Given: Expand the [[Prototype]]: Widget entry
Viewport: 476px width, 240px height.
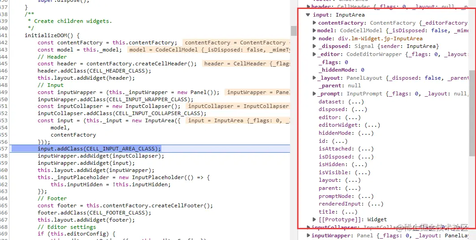Looking at the screenshot, I should (315, 219).
